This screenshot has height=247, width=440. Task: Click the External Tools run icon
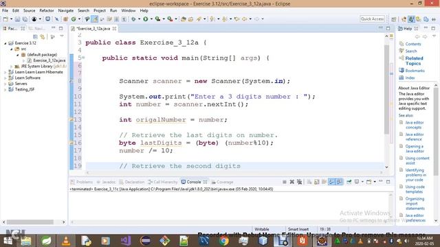tap(170, 19)
